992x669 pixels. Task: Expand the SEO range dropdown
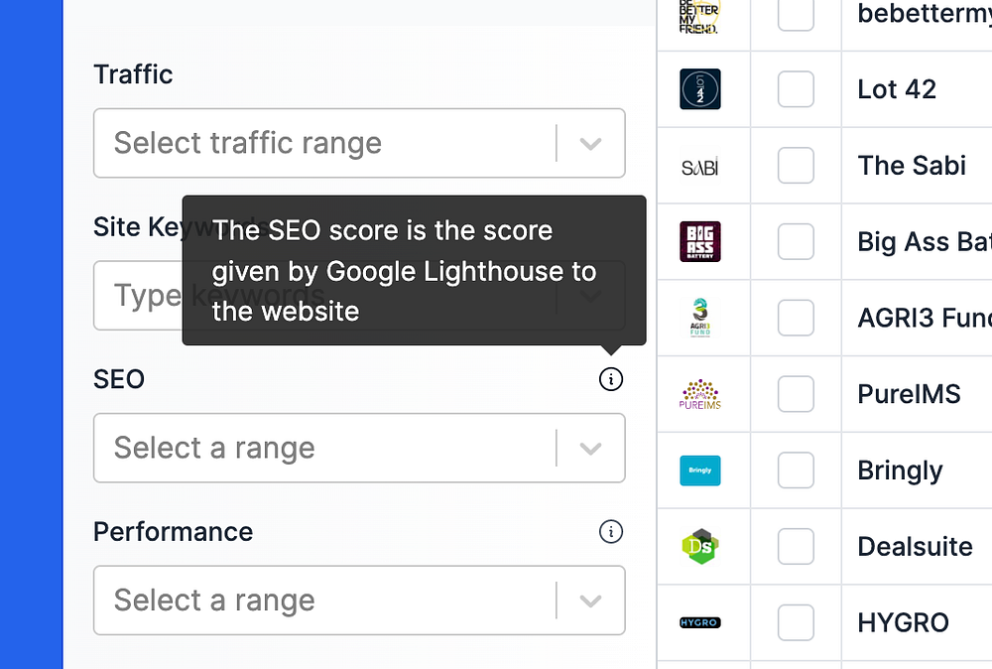click(359, 448)
